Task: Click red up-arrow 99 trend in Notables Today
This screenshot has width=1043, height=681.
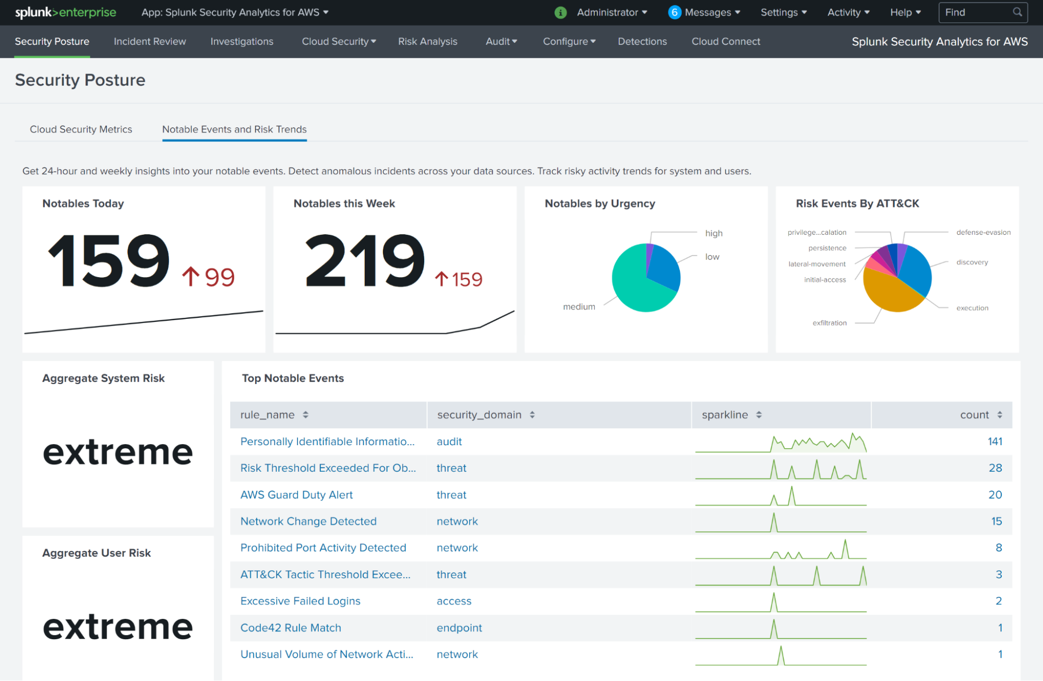Action: click(x=208, y=277)
